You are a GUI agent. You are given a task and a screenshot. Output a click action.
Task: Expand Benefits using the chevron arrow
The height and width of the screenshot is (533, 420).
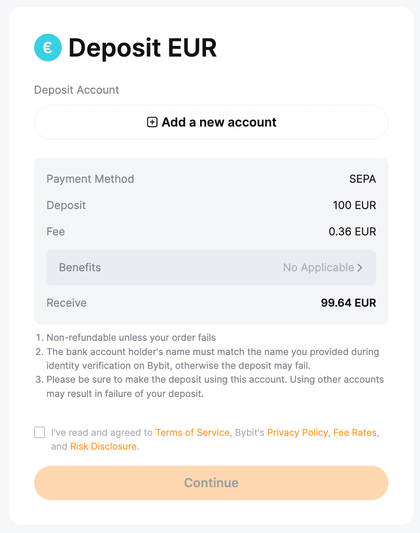click(360, 268)
